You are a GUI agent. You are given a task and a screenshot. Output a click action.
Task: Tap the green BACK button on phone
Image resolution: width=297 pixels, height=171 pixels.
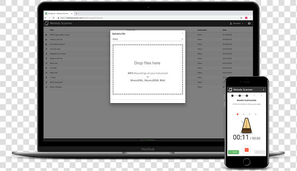coord(233,152)
